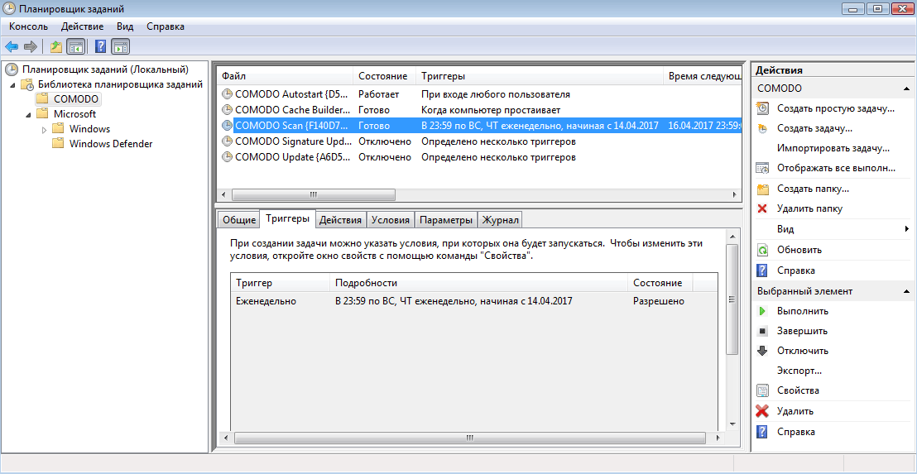Screen dimensions: 917x474
Task: Switch to the Общие tab
Action: 238,220
